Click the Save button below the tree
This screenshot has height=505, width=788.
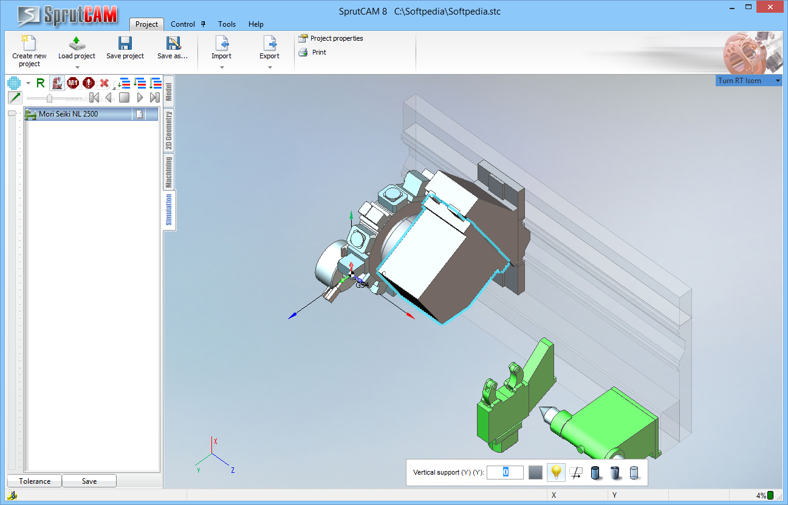click(89, 481)
